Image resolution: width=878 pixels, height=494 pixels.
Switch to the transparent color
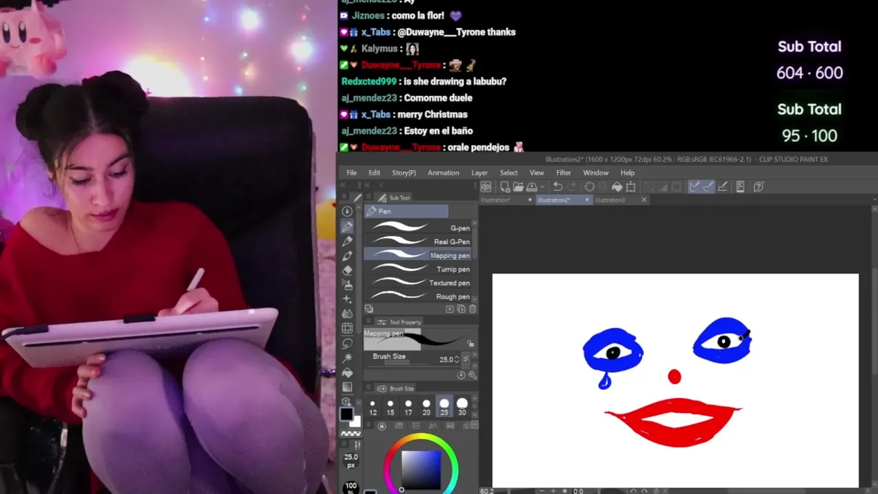click(351, 434)
